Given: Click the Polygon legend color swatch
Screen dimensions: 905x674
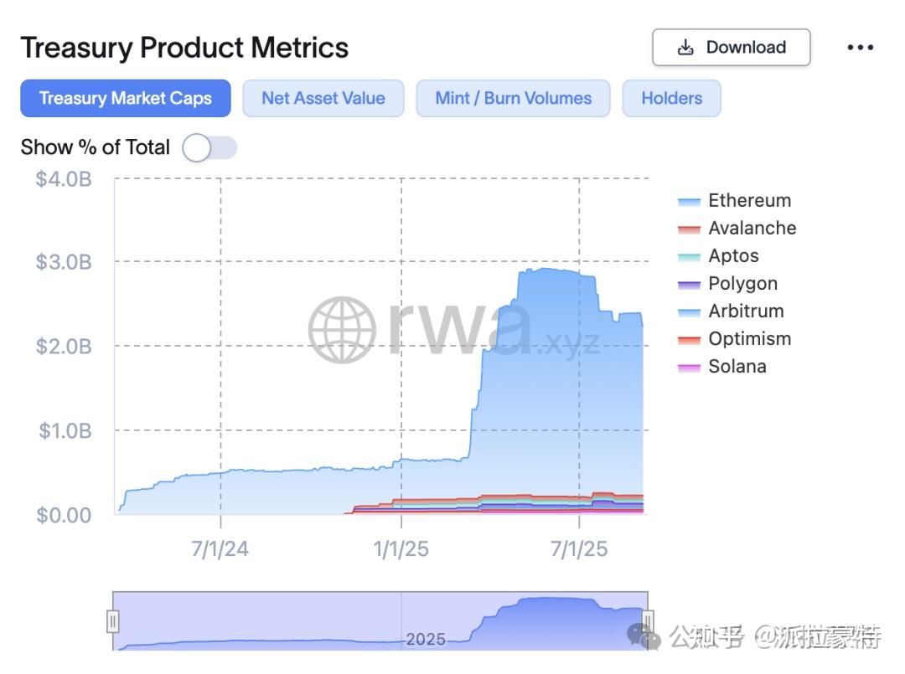Looking at the screenshot, I should point(689,283).
